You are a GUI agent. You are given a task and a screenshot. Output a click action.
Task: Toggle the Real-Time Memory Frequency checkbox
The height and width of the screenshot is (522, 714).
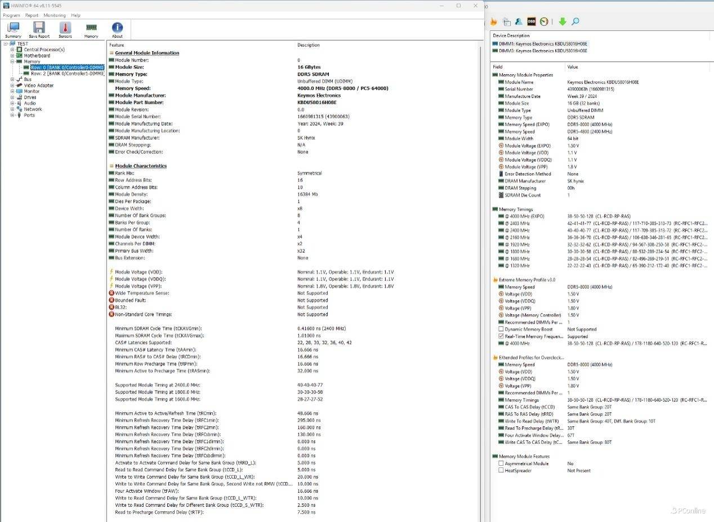(x=501, y=336)
